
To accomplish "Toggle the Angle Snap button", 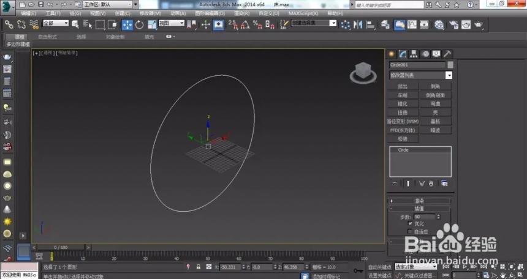I will click(245, 24).
